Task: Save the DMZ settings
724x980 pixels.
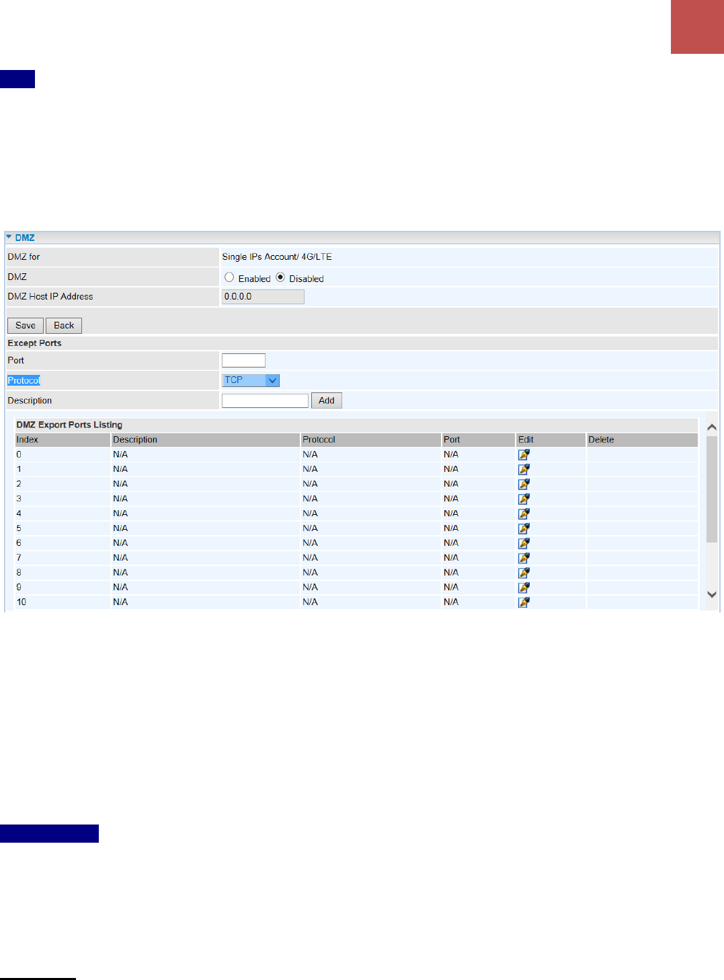Action: point(26,326)
